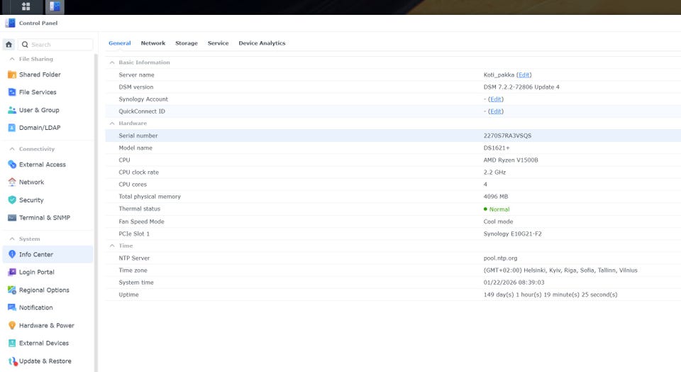Collapse the Connectivity section
The width and height of the screenshot is (681, 372).
pos(12,148)
